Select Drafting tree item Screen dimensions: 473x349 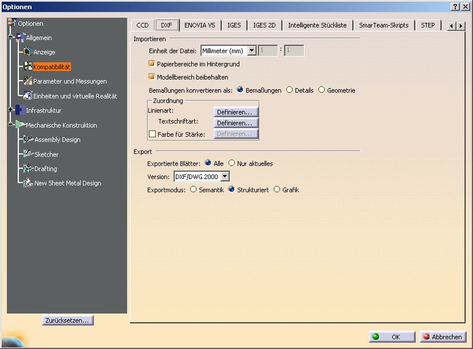46,168
